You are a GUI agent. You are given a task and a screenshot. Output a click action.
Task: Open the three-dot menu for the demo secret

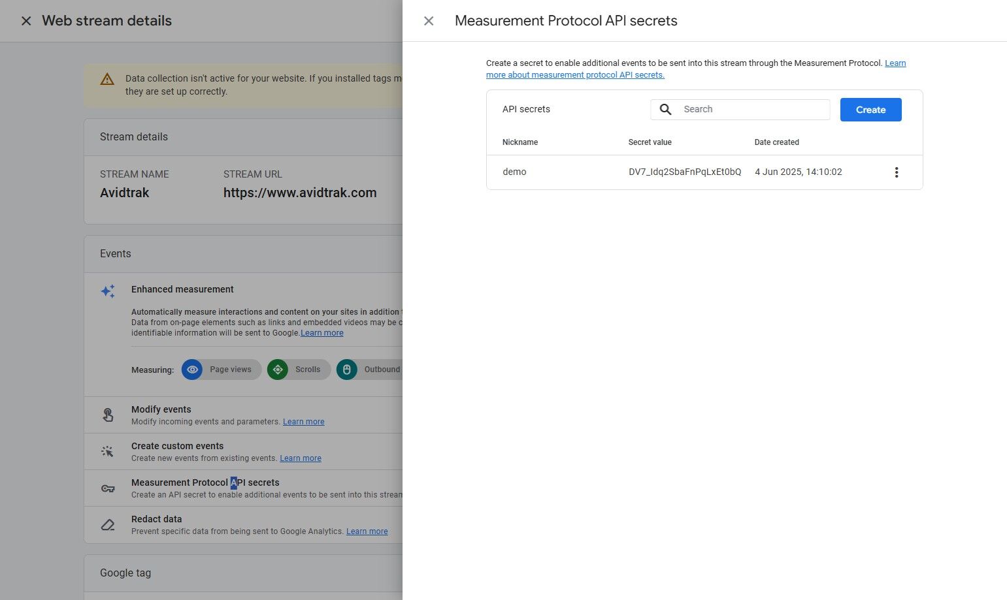897,172
